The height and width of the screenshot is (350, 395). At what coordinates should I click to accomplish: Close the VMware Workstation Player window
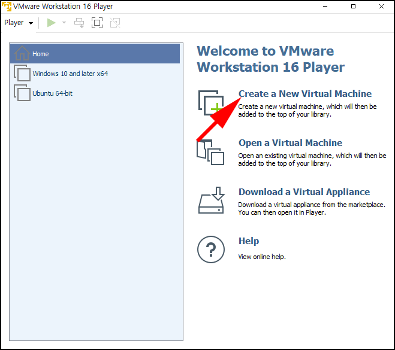[x=381, y=7]
